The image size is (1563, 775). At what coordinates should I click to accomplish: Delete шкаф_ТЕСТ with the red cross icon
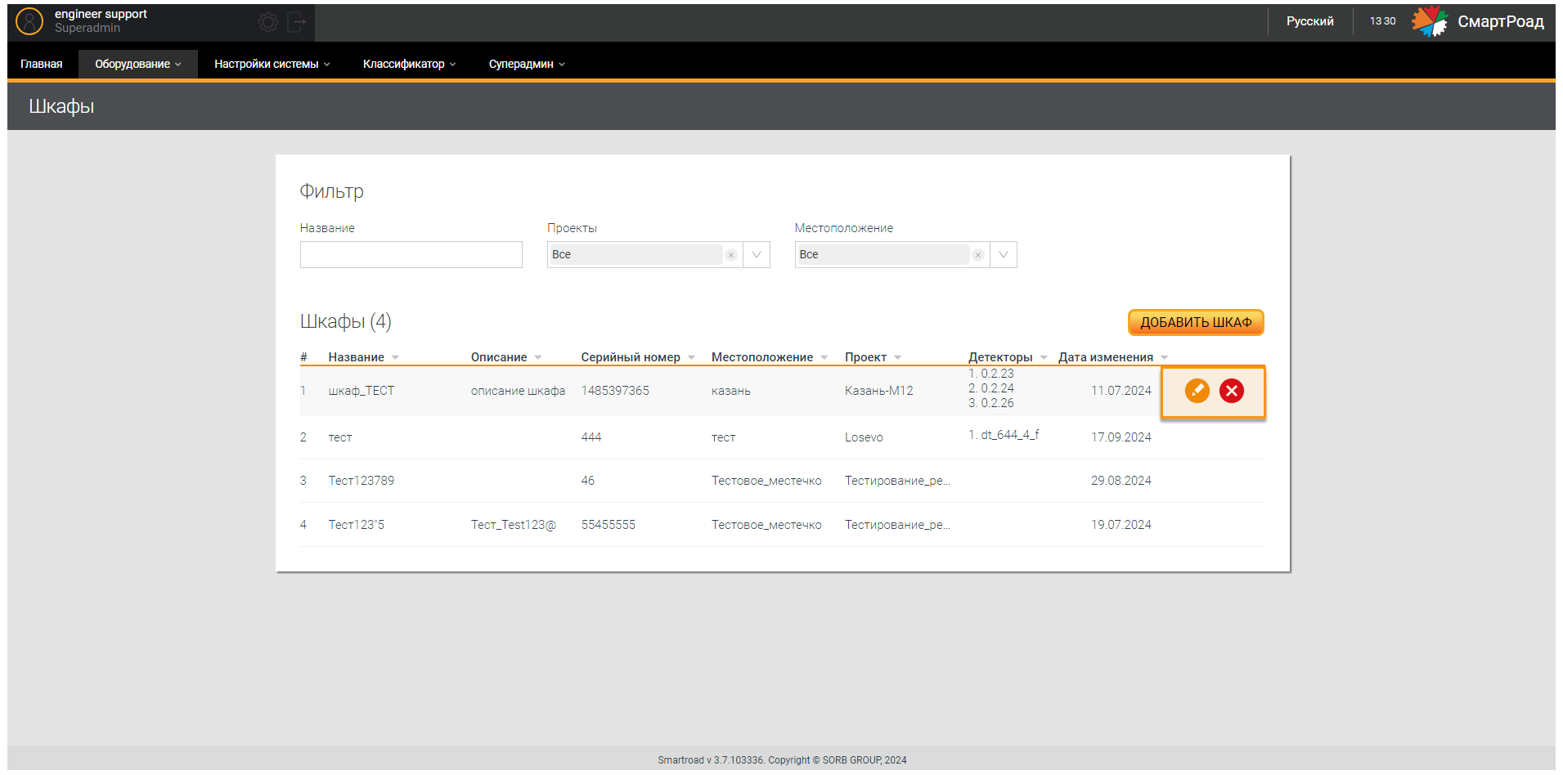point(1232,391)
